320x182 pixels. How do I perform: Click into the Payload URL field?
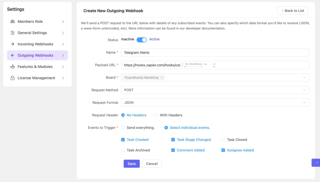coord(215,65)
